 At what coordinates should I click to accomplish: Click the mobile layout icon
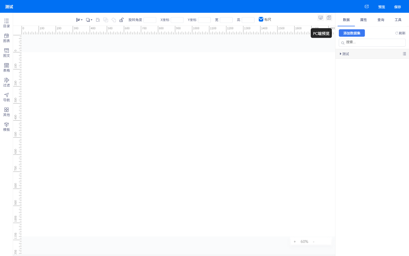(x=329, y=18)
